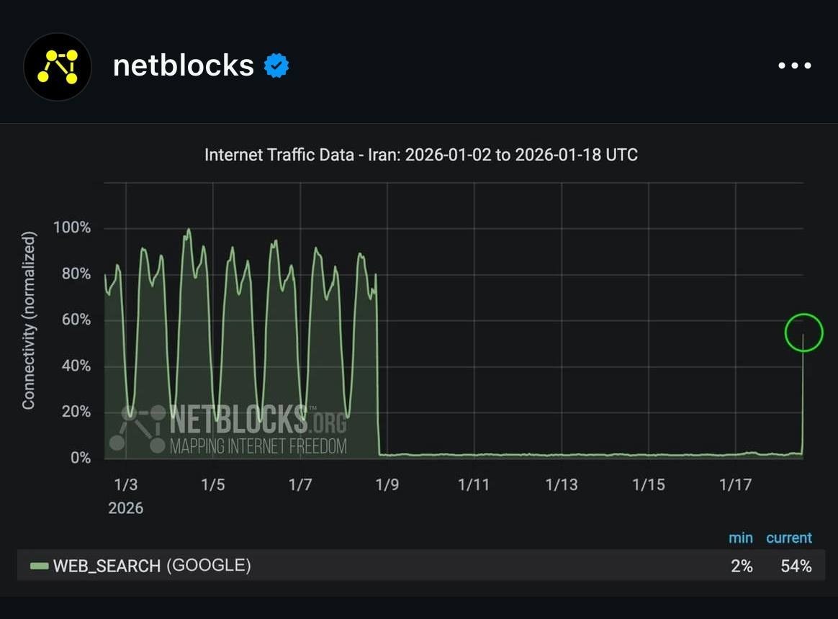Click the 1/13 date axis label
The image size is (838, 619).
pyautogui.click(x=561, y=484)
